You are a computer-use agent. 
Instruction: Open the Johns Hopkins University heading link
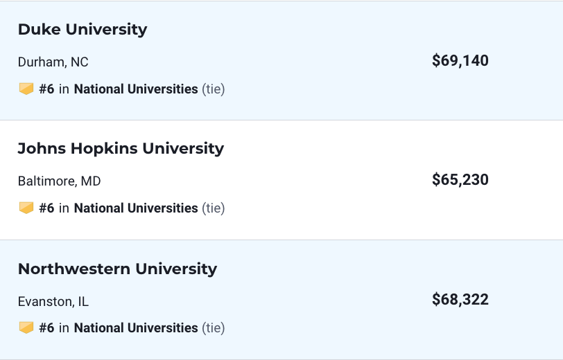coord(121,148)
